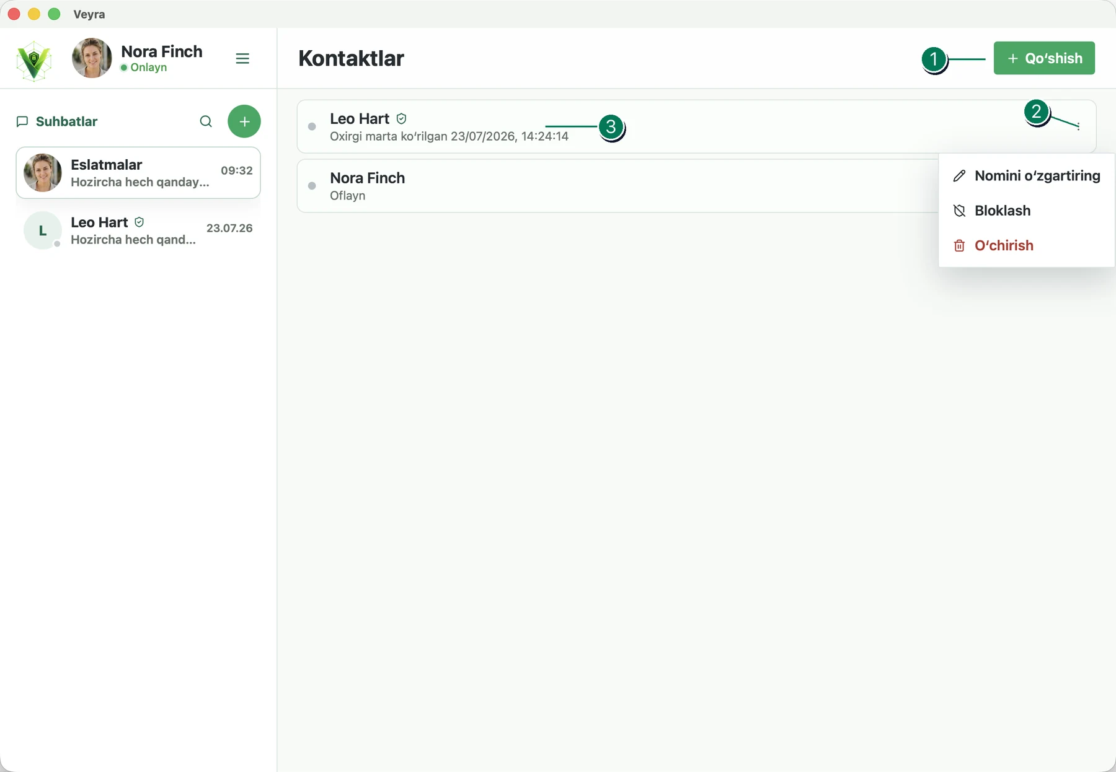Click the Nora Finch name in header
The width and height of the screenshot is (1116, 772).
pos(162,51)
